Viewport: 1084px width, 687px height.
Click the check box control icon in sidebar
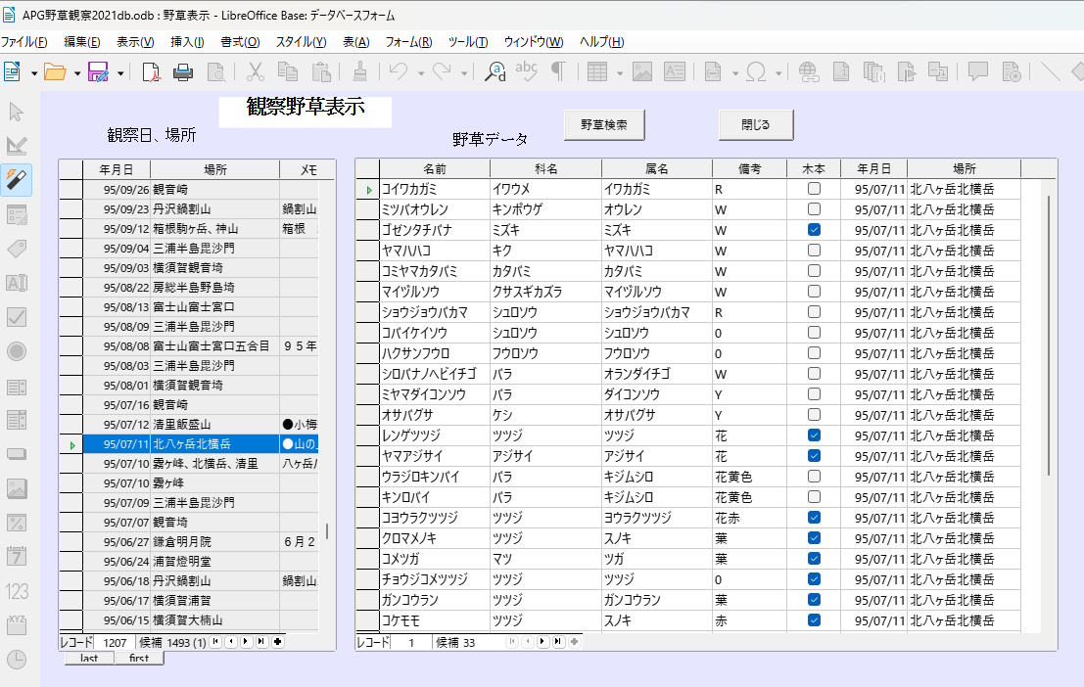click(17, 317)
